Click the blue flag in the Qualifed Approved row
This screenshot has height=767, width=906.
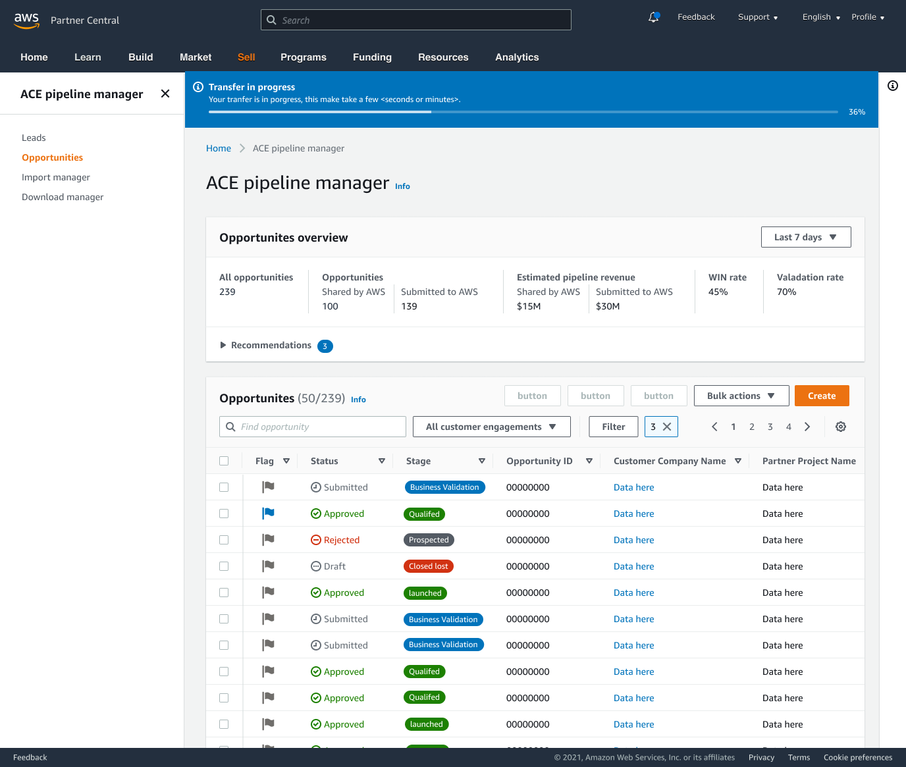pos(268,513)
